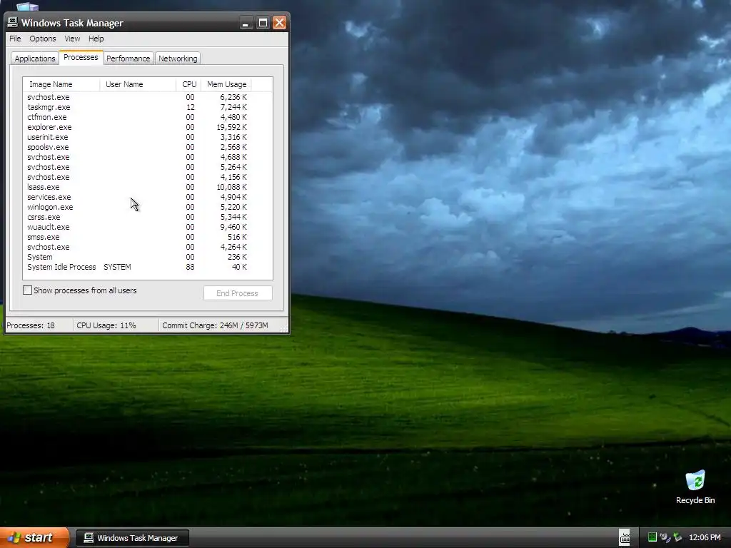Click the 12:06 PM taskbar clock

(x=705, y=537)
